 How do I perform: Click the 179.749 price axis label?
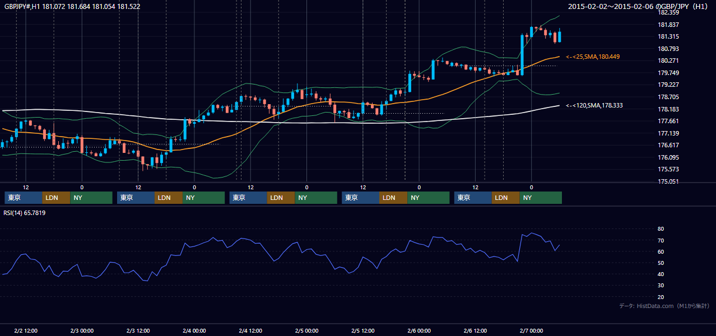pyautogui.click(x=668, y=73)
